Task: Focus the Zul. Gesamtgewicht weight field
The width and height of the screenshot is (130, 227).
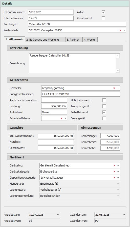Action: [x=56, y=136]
